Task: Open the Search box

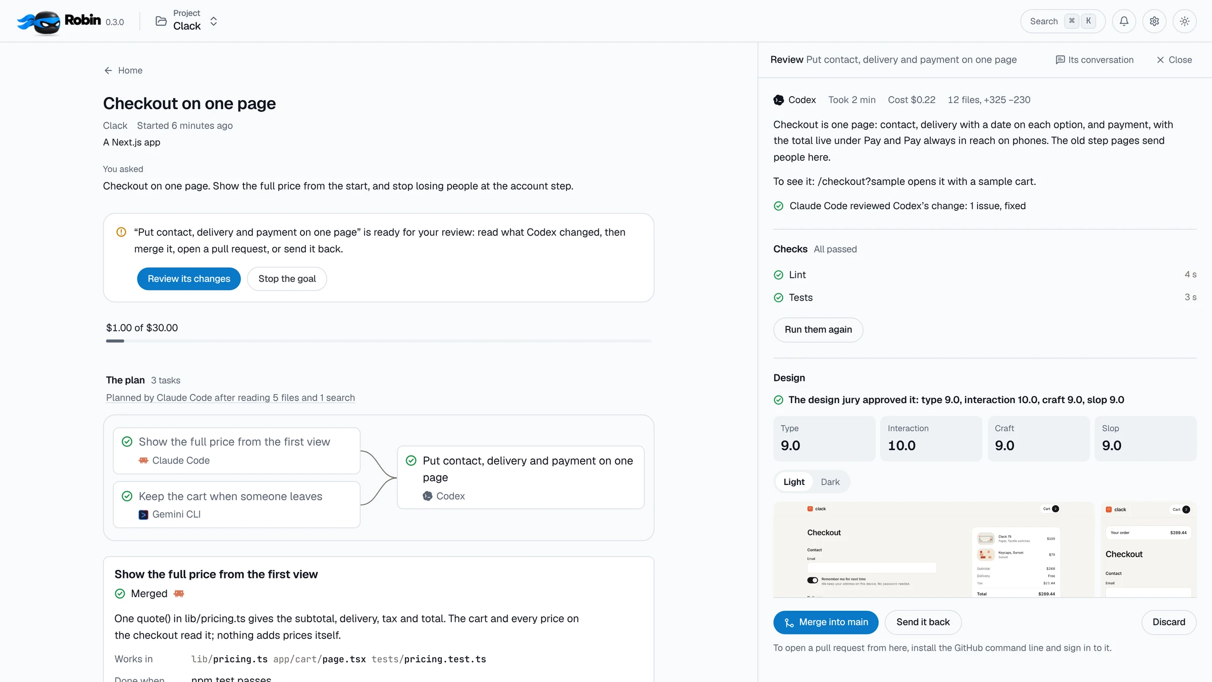Action: [x=1063, y=21]
